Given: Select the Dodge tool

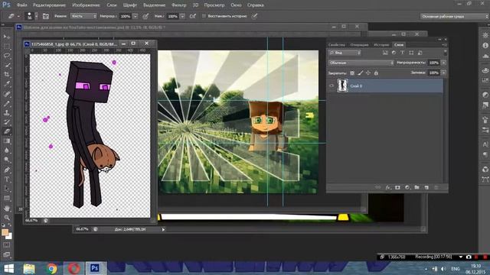Looking at the screenshot, I should (7, 160).
